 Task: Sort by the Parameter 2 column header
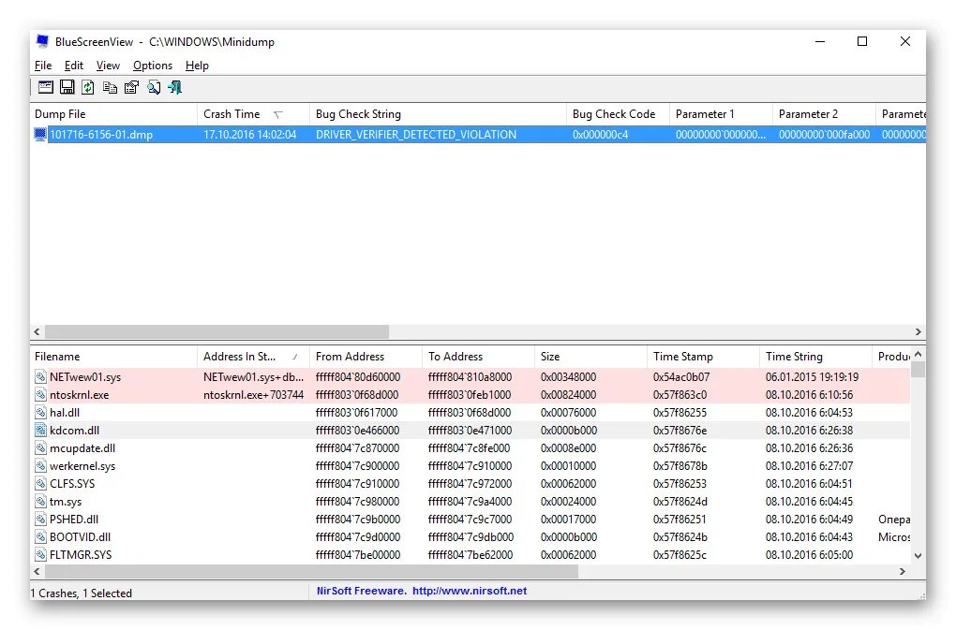(824, 114)
